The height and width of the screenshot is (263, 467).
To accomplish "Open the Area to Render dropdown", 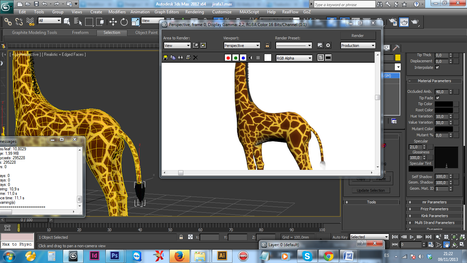I will click(x=177, y=46).
